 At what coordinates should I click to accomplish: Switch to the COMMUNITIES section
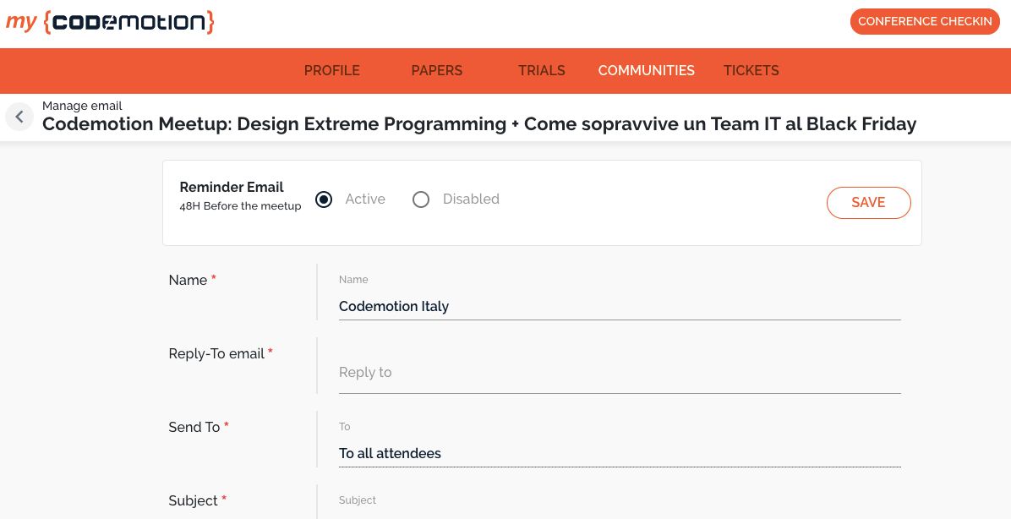pyautogui.click(x=646, y=71)
